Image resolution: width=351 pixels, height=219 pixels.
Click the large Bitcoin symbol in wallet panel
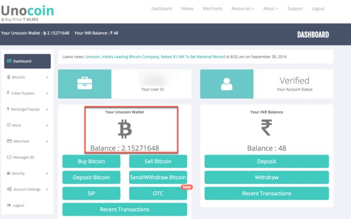(125, 129)
